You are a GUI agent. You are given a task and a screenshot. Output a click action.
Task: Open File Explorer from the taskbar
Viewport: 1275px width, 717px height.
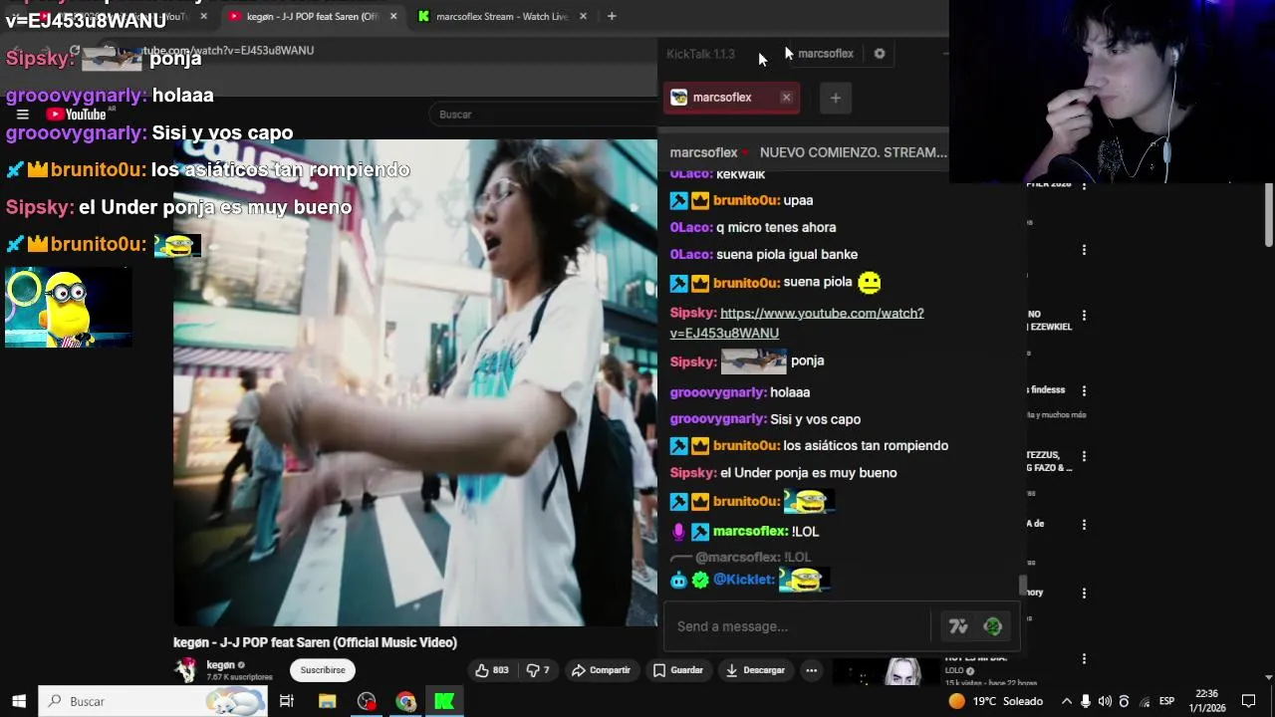(327, 701)
